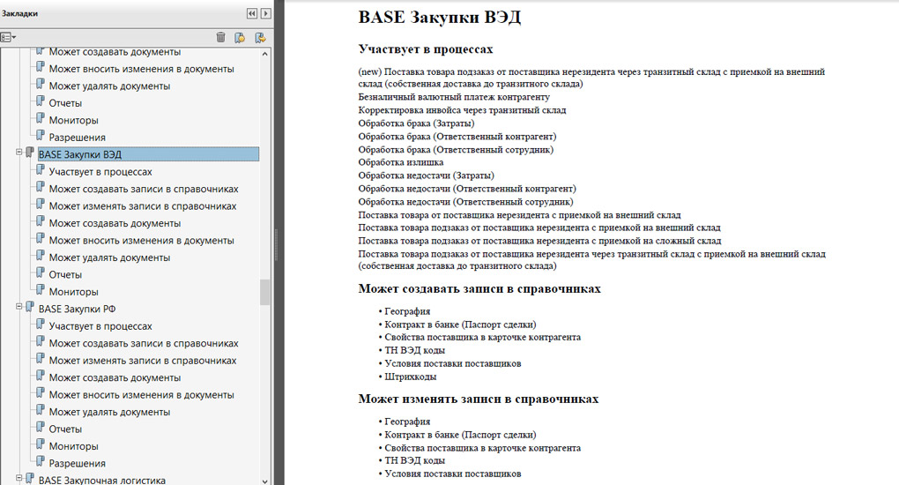
Task: Click Обработка брака (Ответственный контрагент) line
Action: click(457, 137)
